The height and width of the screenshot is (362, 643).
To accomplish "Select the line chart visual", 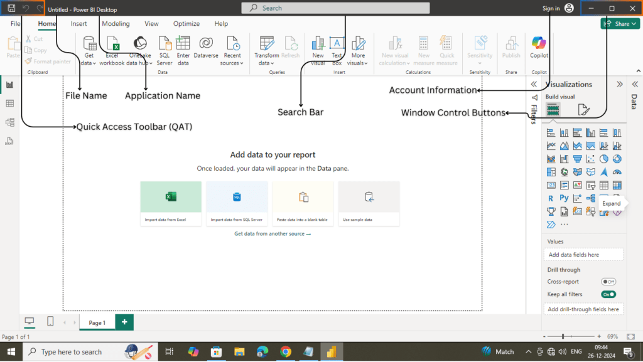I will tap(551, 146).
